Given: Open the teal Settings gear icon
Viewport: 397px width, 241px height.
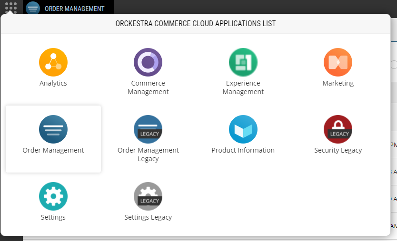Looking at the screenshot, I should tap(53, 196).
